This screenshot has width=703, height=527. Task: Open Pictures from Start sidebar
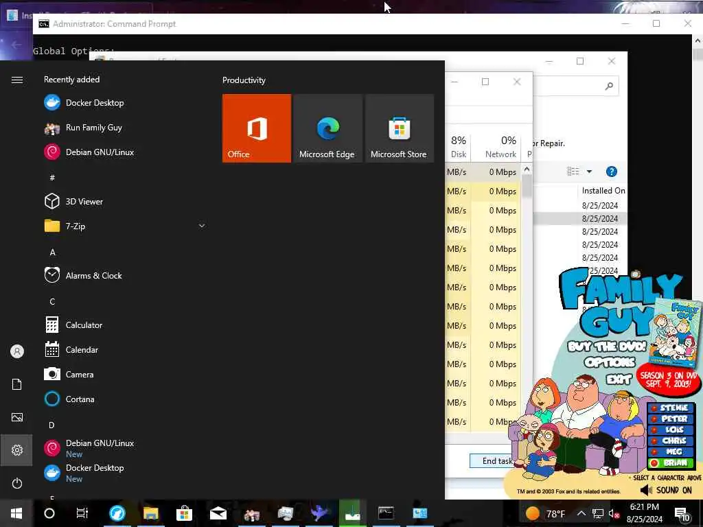pos(17,417)
